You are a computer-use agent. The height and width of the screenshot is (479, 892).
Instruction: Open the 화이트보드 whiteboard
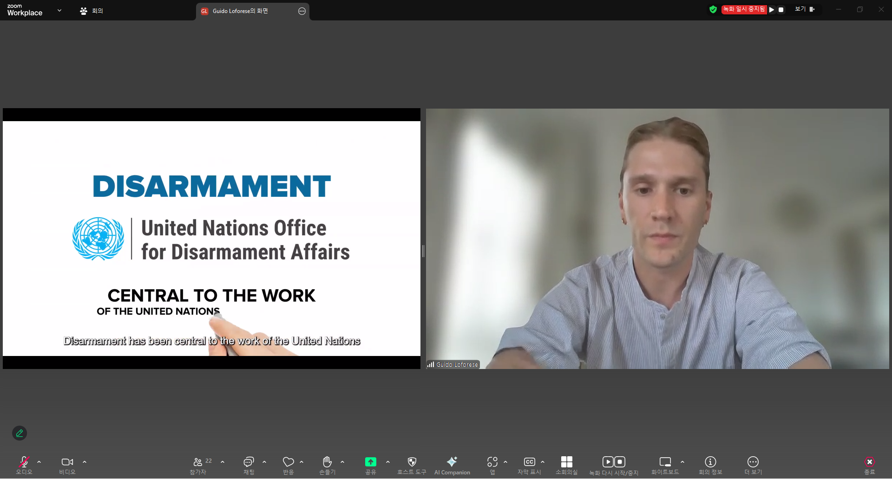pyautogui.click(x=665, y=465)
